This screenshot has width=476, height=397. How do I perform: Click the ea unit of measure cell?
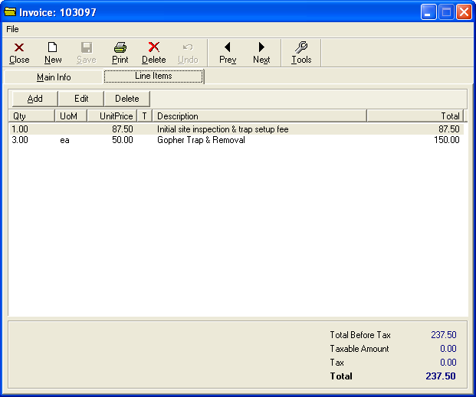pos(64,140)
